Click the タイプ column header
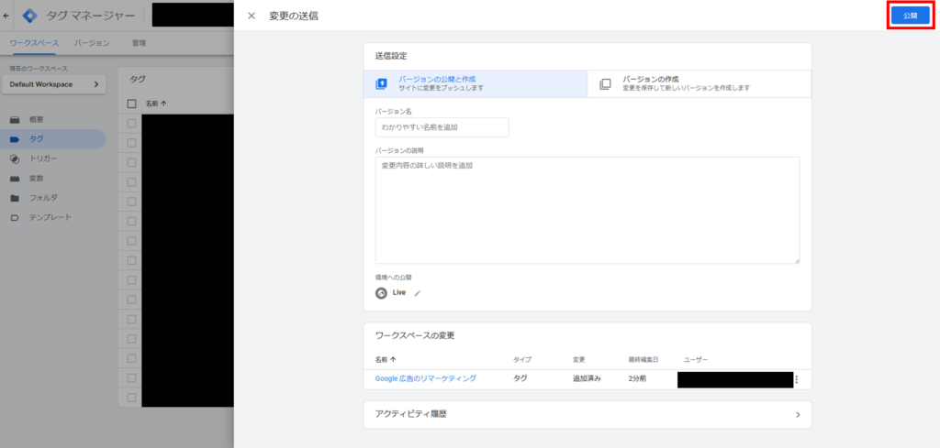 [522, 359]
